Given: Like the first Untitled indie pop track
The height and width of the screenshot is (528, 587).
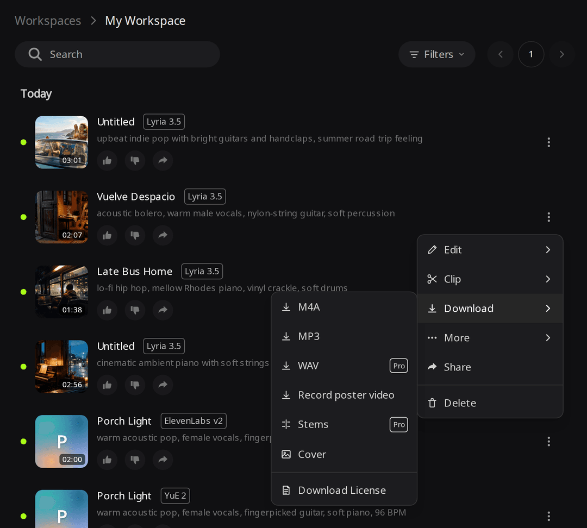Looking at the screenshot, I should pyautogui.click(x=107, y=161).
